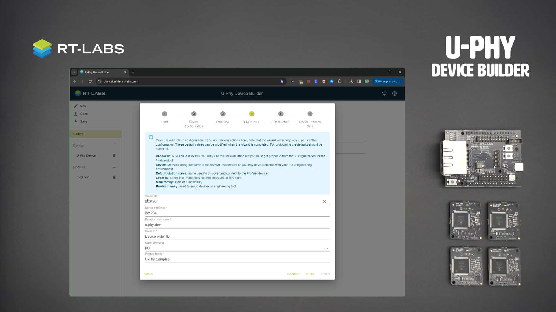556x312 pixels.
Task: Bookmark page with star icon
Action: pos(282,81)
